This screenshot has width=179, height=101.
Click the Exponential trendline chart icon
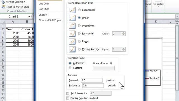click(x=72, y=10)
